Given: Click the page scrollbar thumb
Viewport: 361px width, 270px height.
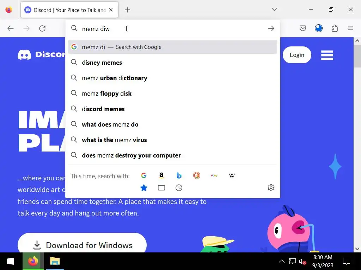Looking at the screenshot, I should 357,56.
